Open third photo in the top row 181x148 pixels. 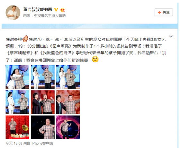68,77
